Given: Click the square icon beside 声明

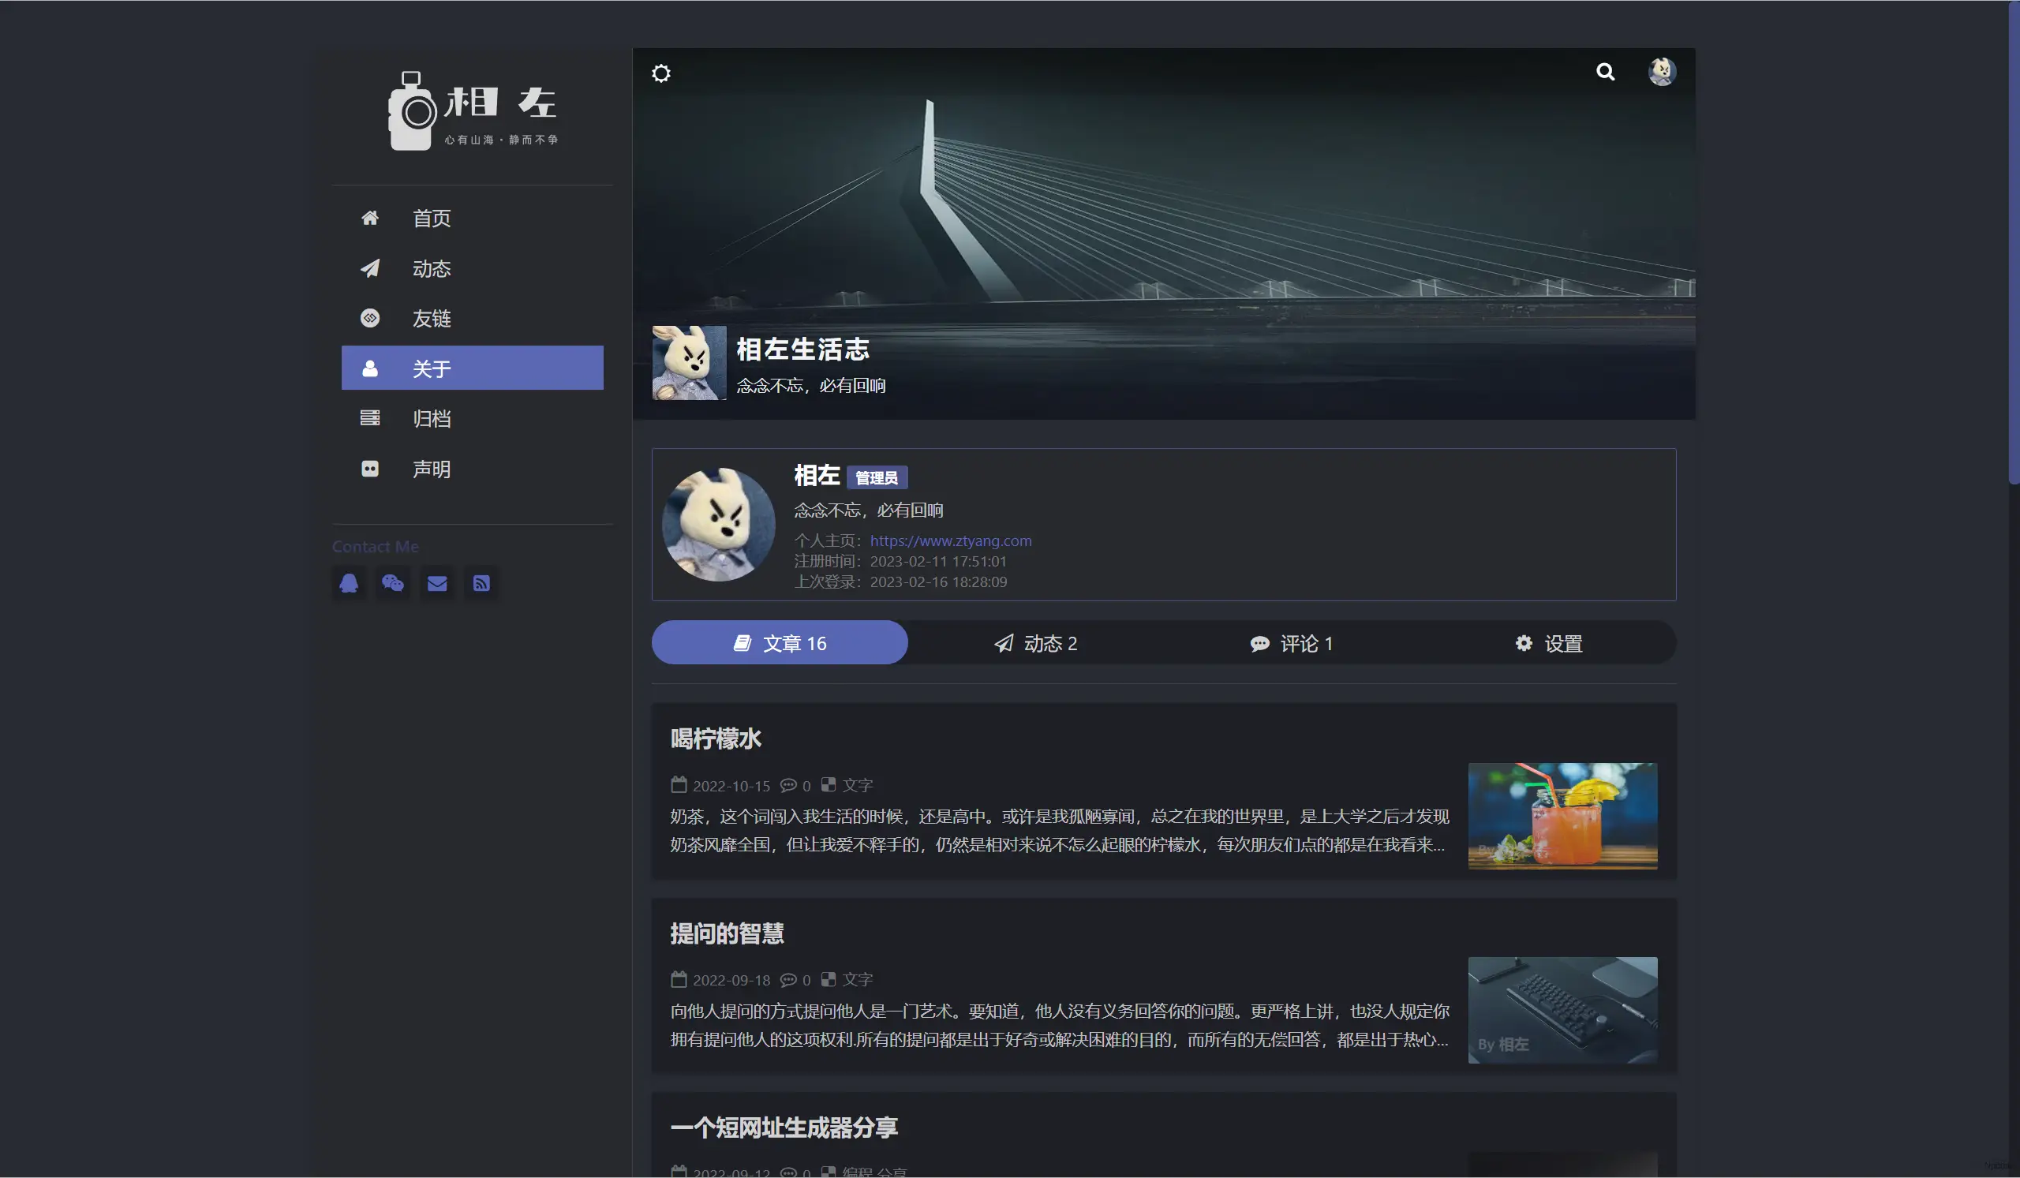Looking at the screenshot, I should pyautogui.click(x=369, y=469).
